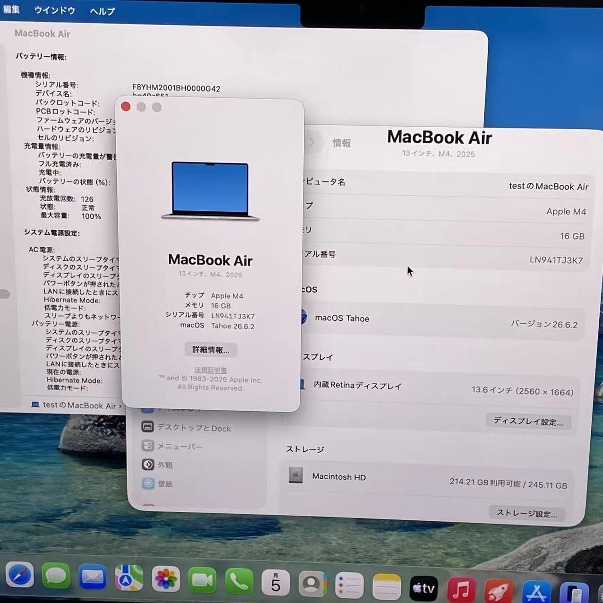Open the ウインドウ menu
This screenshot has width=603, height=603.
(54, 10)
